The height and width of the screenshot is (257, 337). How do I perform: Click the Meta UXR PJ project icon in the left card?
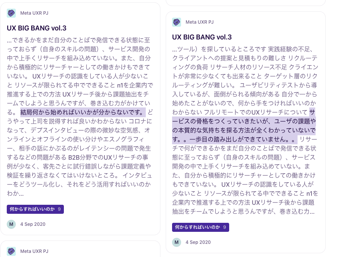pos(11,13)
